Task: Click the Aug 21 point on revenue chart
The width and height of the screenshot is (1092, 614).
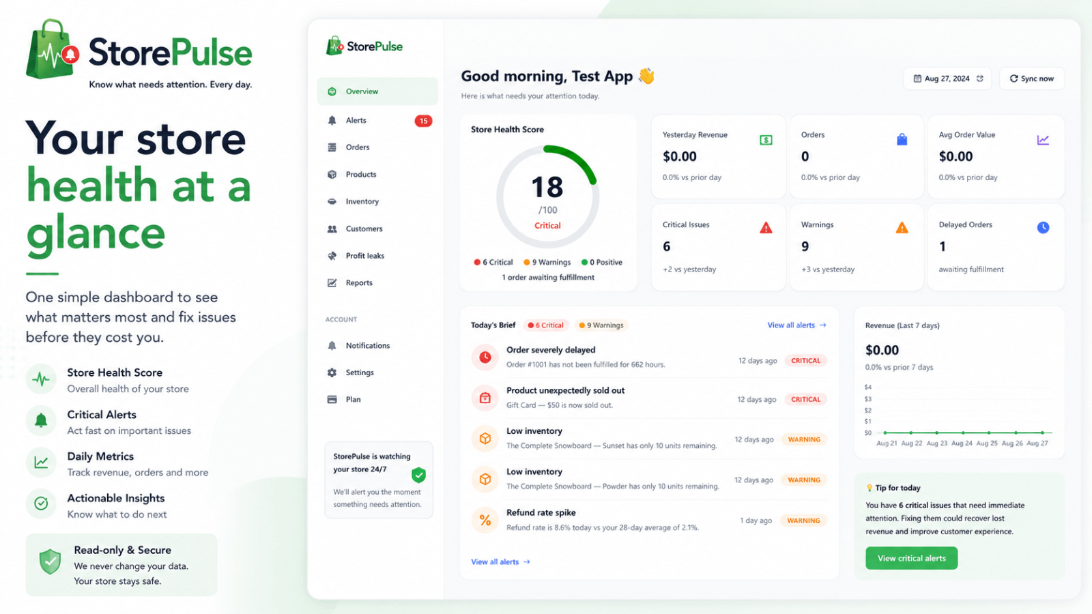Action: (885, 433)
